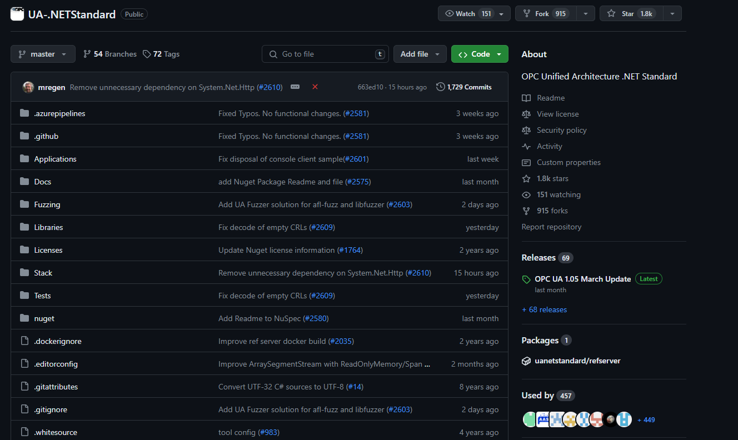Click the Custom properties note icon
This screenshot has width=738, height=440.
coord(526,162)
